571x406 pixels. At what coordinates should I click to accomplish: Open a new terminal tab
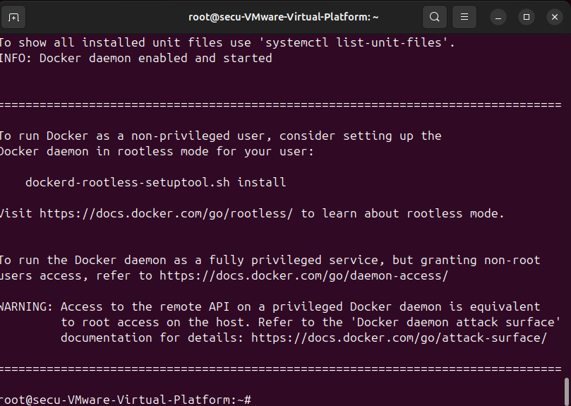[x=13, y=17]
